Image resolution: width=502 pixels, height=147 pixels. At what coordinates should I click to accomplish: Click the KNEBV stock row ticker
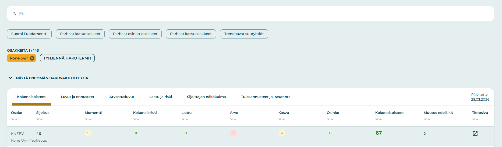pos(17,134)
